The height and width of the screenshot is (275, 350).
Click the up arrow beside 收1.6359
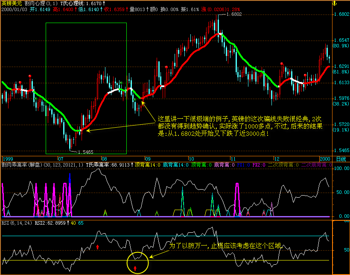pos(126,9)
